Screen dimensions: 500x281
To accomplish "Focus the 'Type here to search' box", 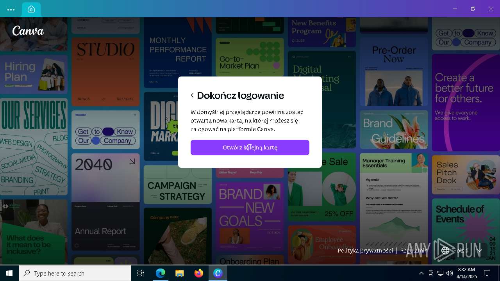I will pyautogui.click(x=75, y=273).
